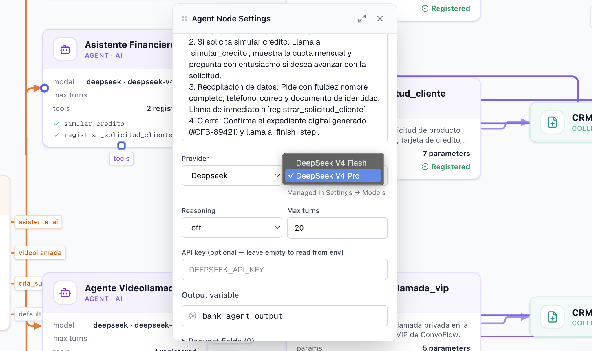This screenshot has width=592, height=351.
Task: Click the 7 parameters text
Action: pyautogui.click(x=446, y=154)
